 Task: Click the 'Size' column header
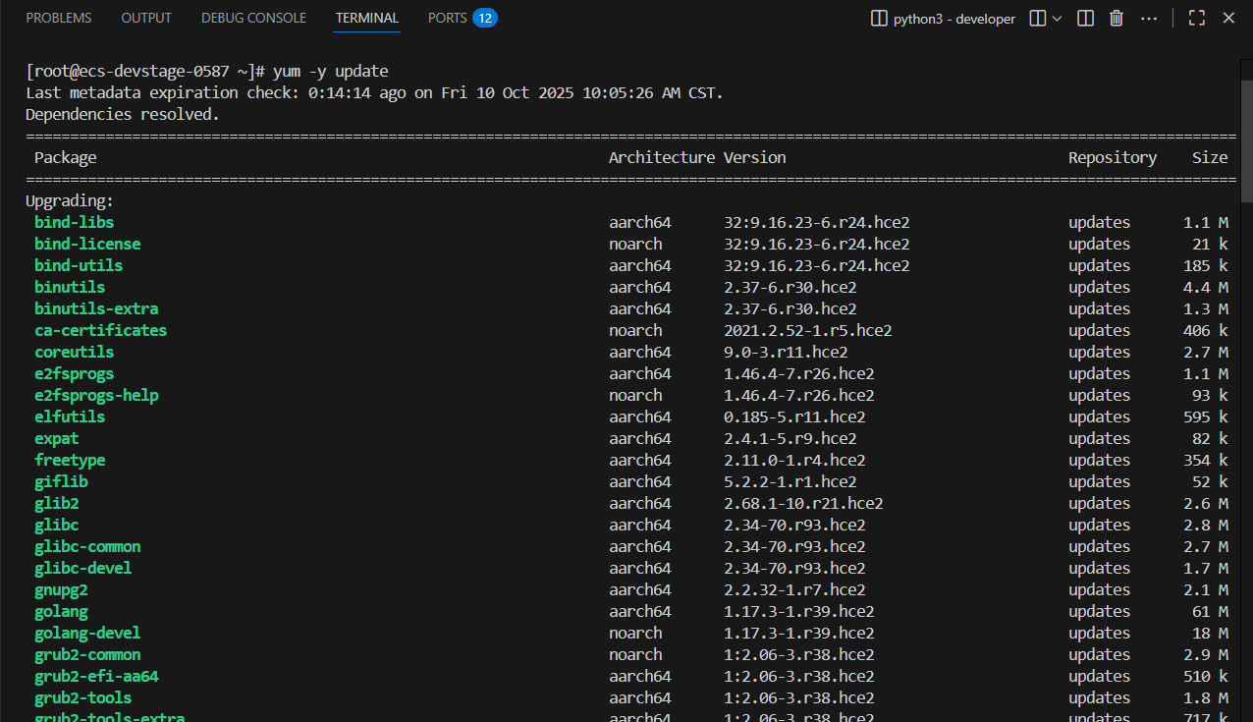coord(1210,157)
